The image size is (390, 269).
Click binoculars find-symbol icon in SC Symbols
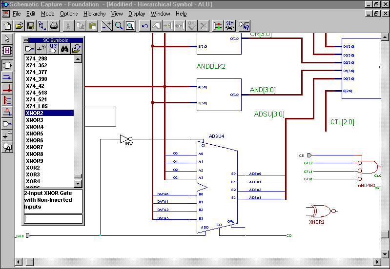pos(65,48)
